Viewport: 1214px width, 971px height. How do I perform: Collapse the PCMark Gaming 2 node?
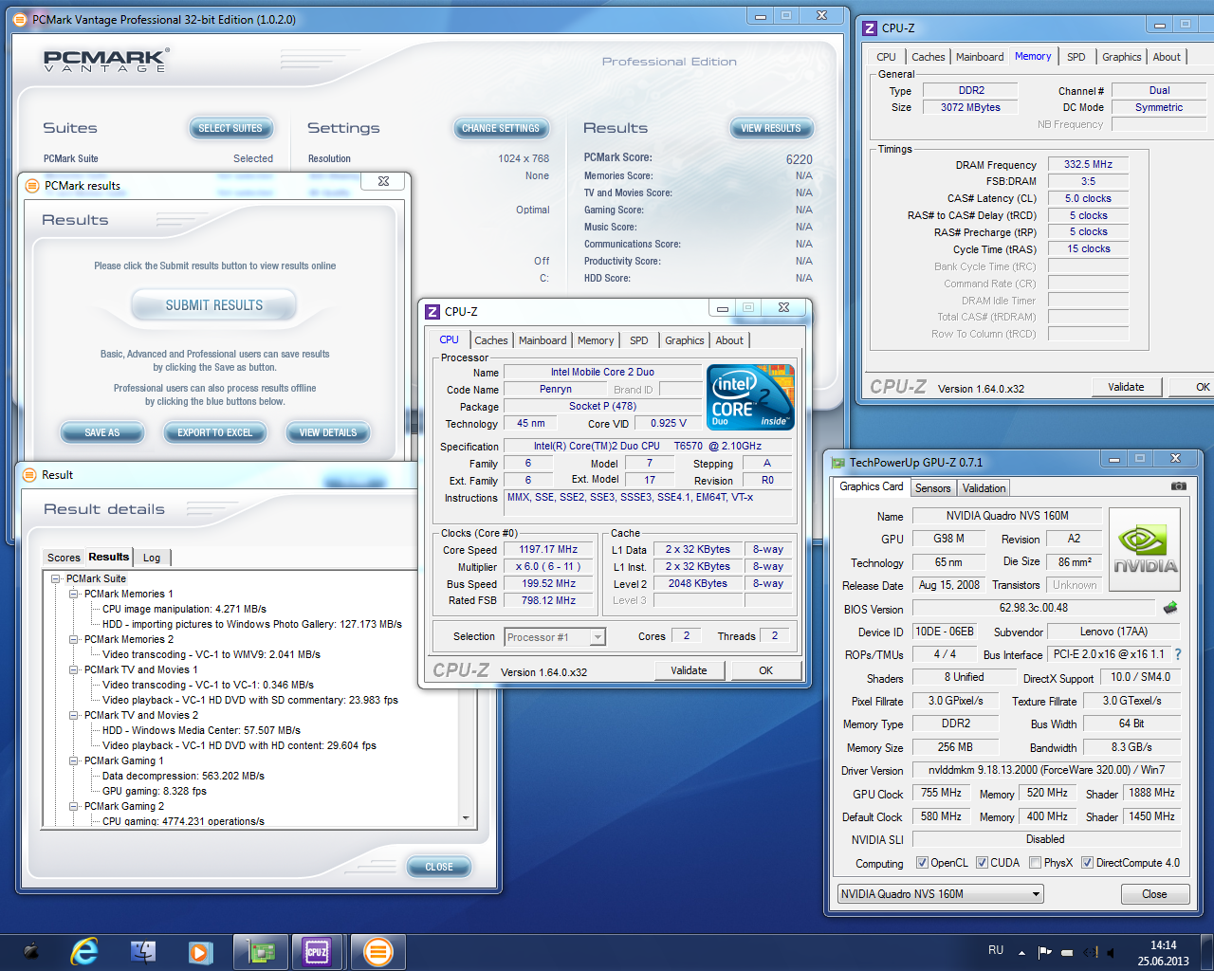coord(74,806)
